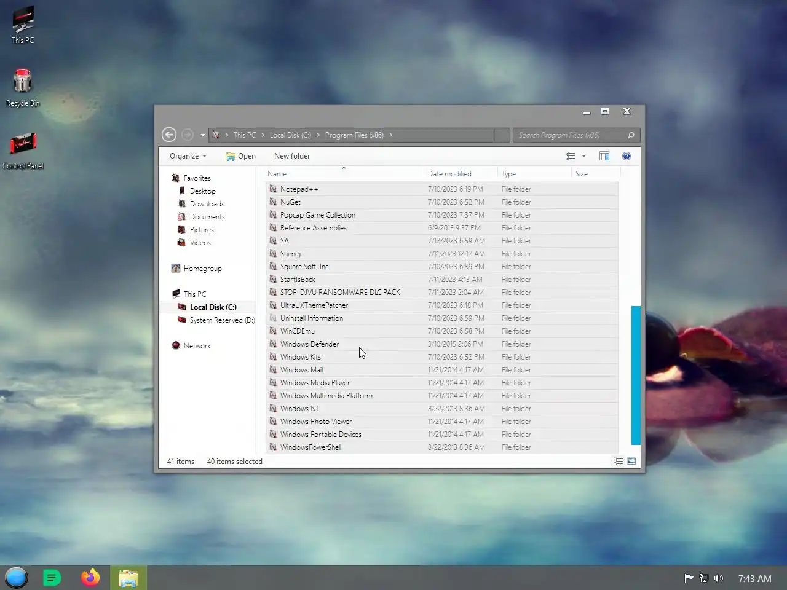This screenshot has height=590, width=787.
Task: Click the Back navigation arrow
Action: [169, 135]
